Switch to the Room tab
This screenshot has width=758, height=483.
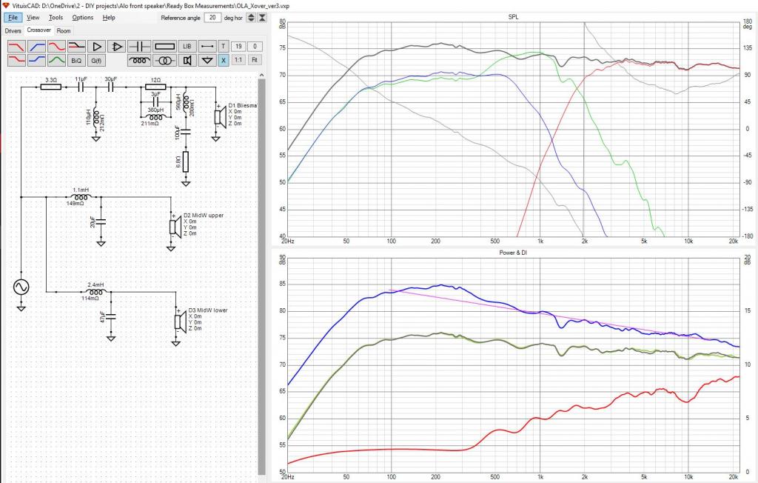coord(64,31)
